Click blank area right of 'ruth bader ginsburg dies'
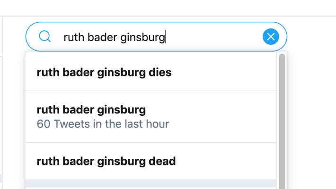This screenshot has height=189, width=336. (224, 72)
